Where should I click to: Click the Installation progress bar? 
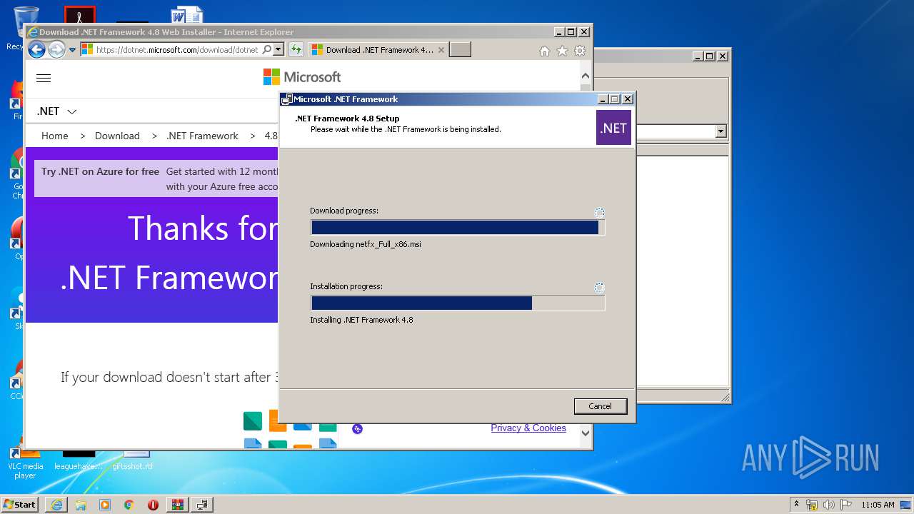[x=458, y=303]
